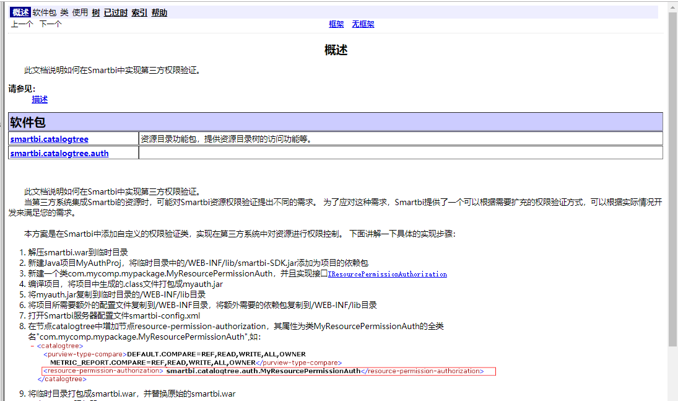This screenshot has height=401, width=678.
Task: Select the 概述 navigation tab
Action: click(x=20, y=12)
